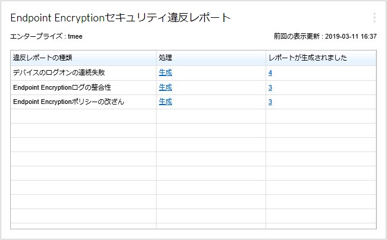
Task: Click the first empty row under ポリシーの改ざん
Action: pyautogui.click(x=83, y=116)
